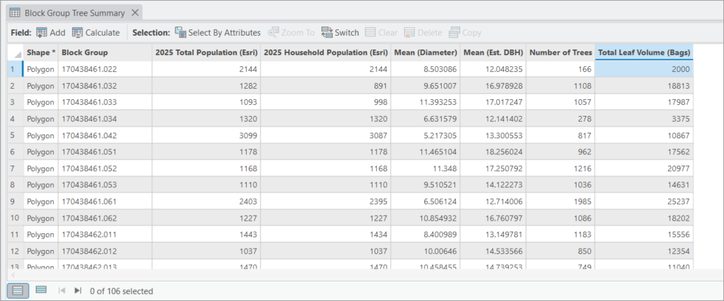Click the select-all corner of the table

[15, 53]
